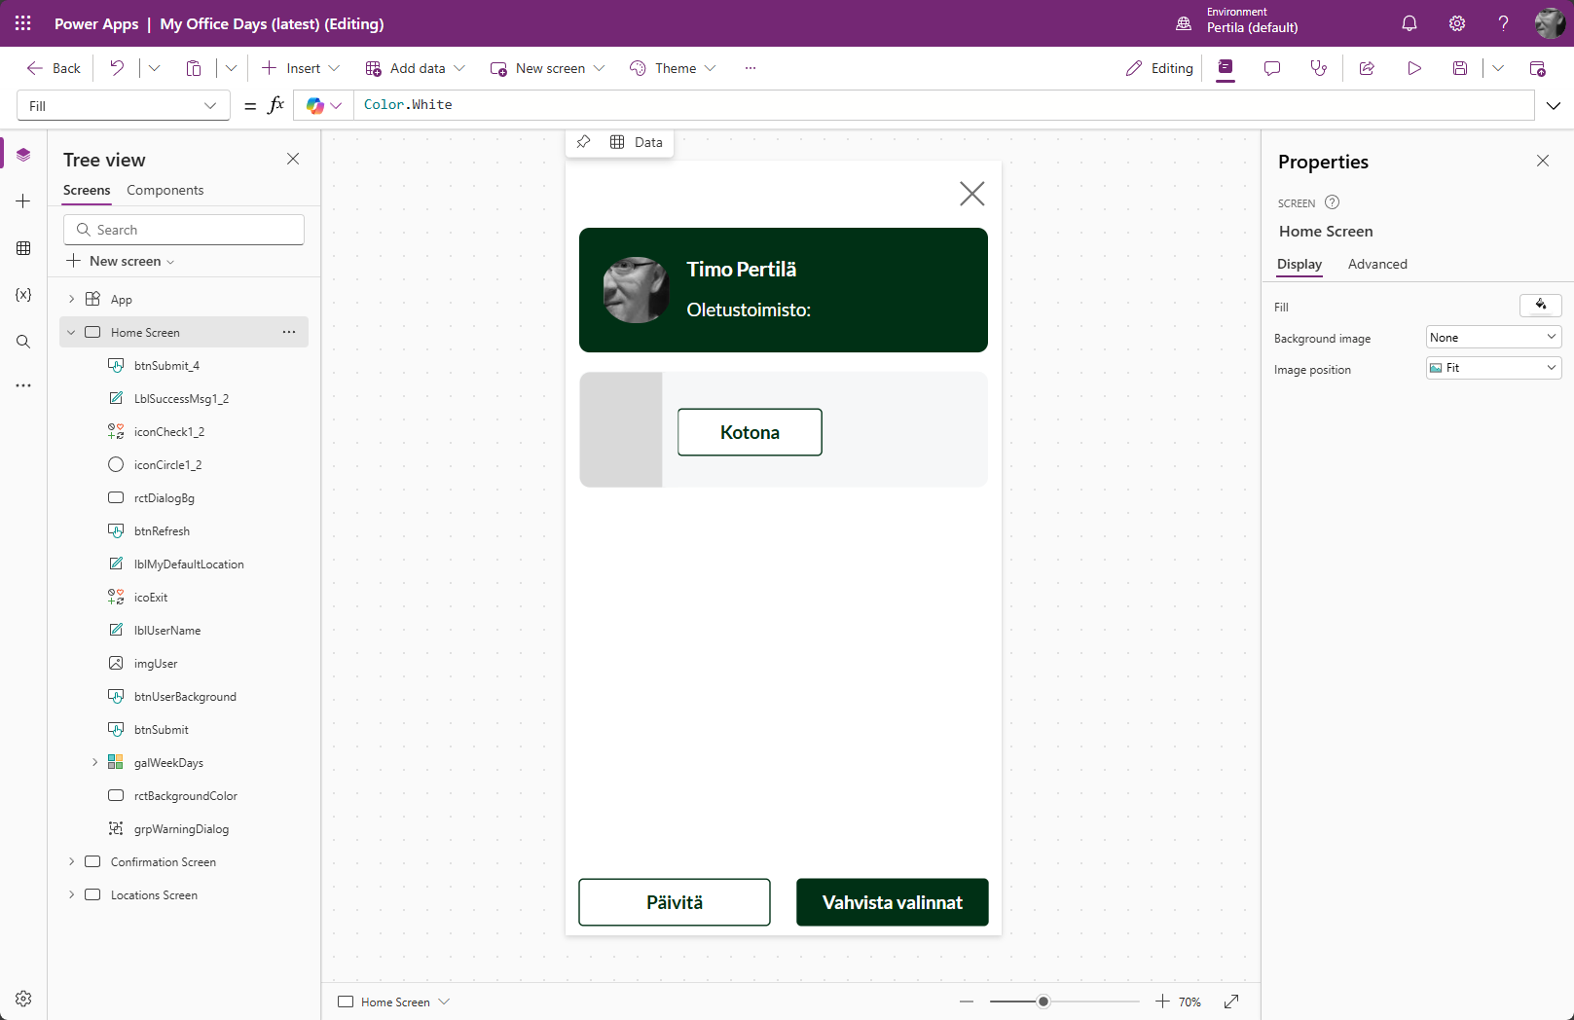The image size is (1574, 1020).
Task: Click the Undo icon in toolbar
Action: pyautogui.click(x=117, y=68)
